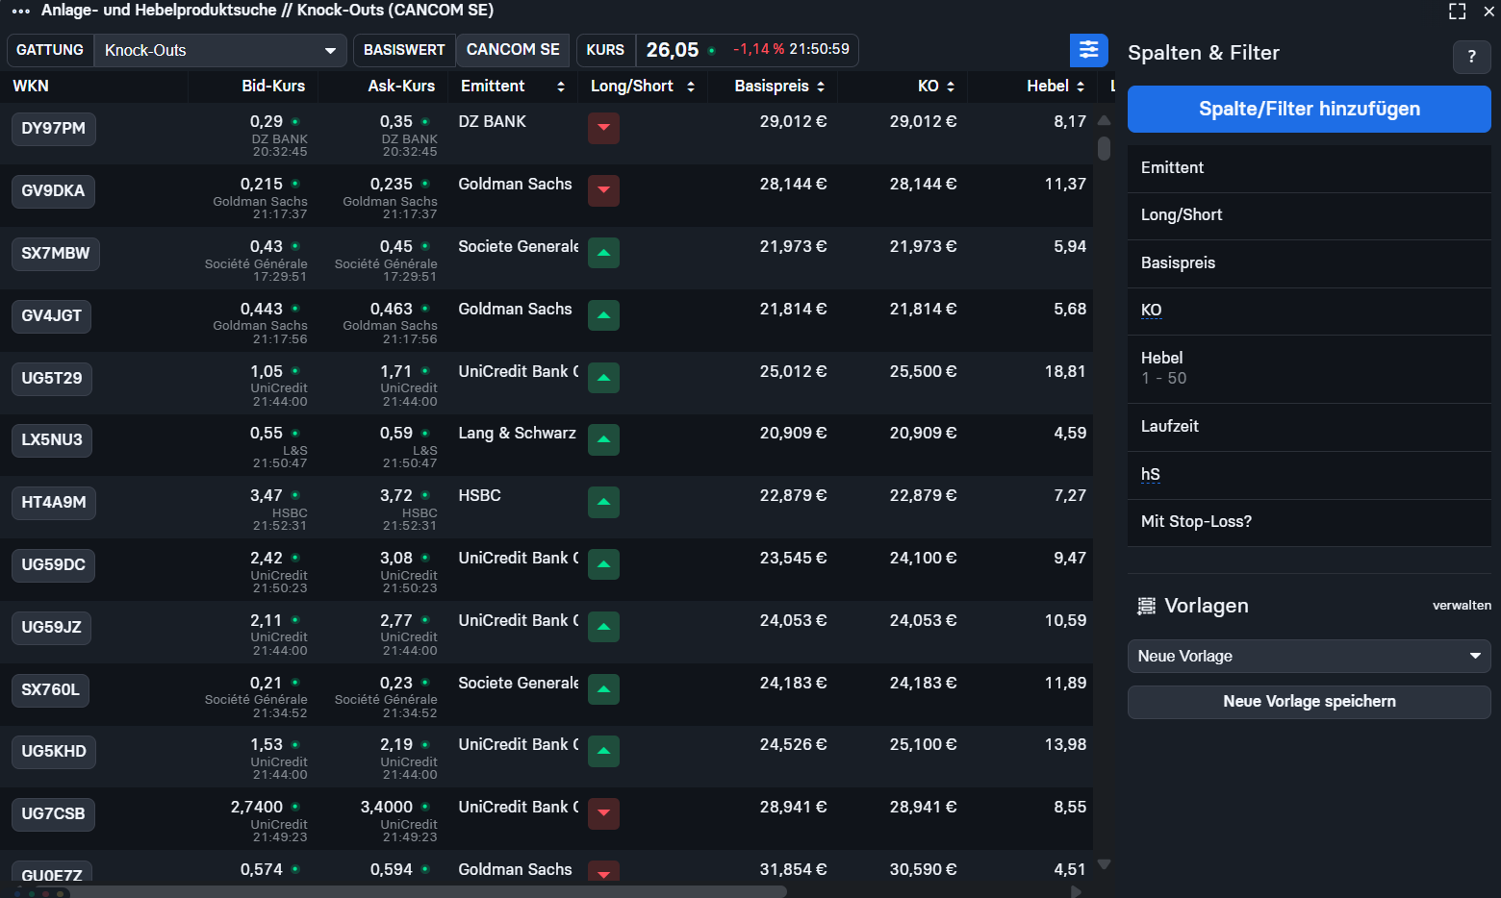Viewport: 1501px width, 898px height.
Task: Click the blue filter settings icon
Action: point(1088,50)
